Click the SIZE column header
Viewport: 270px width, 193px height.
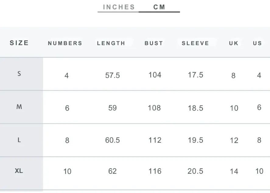click(x=19, y=43)
